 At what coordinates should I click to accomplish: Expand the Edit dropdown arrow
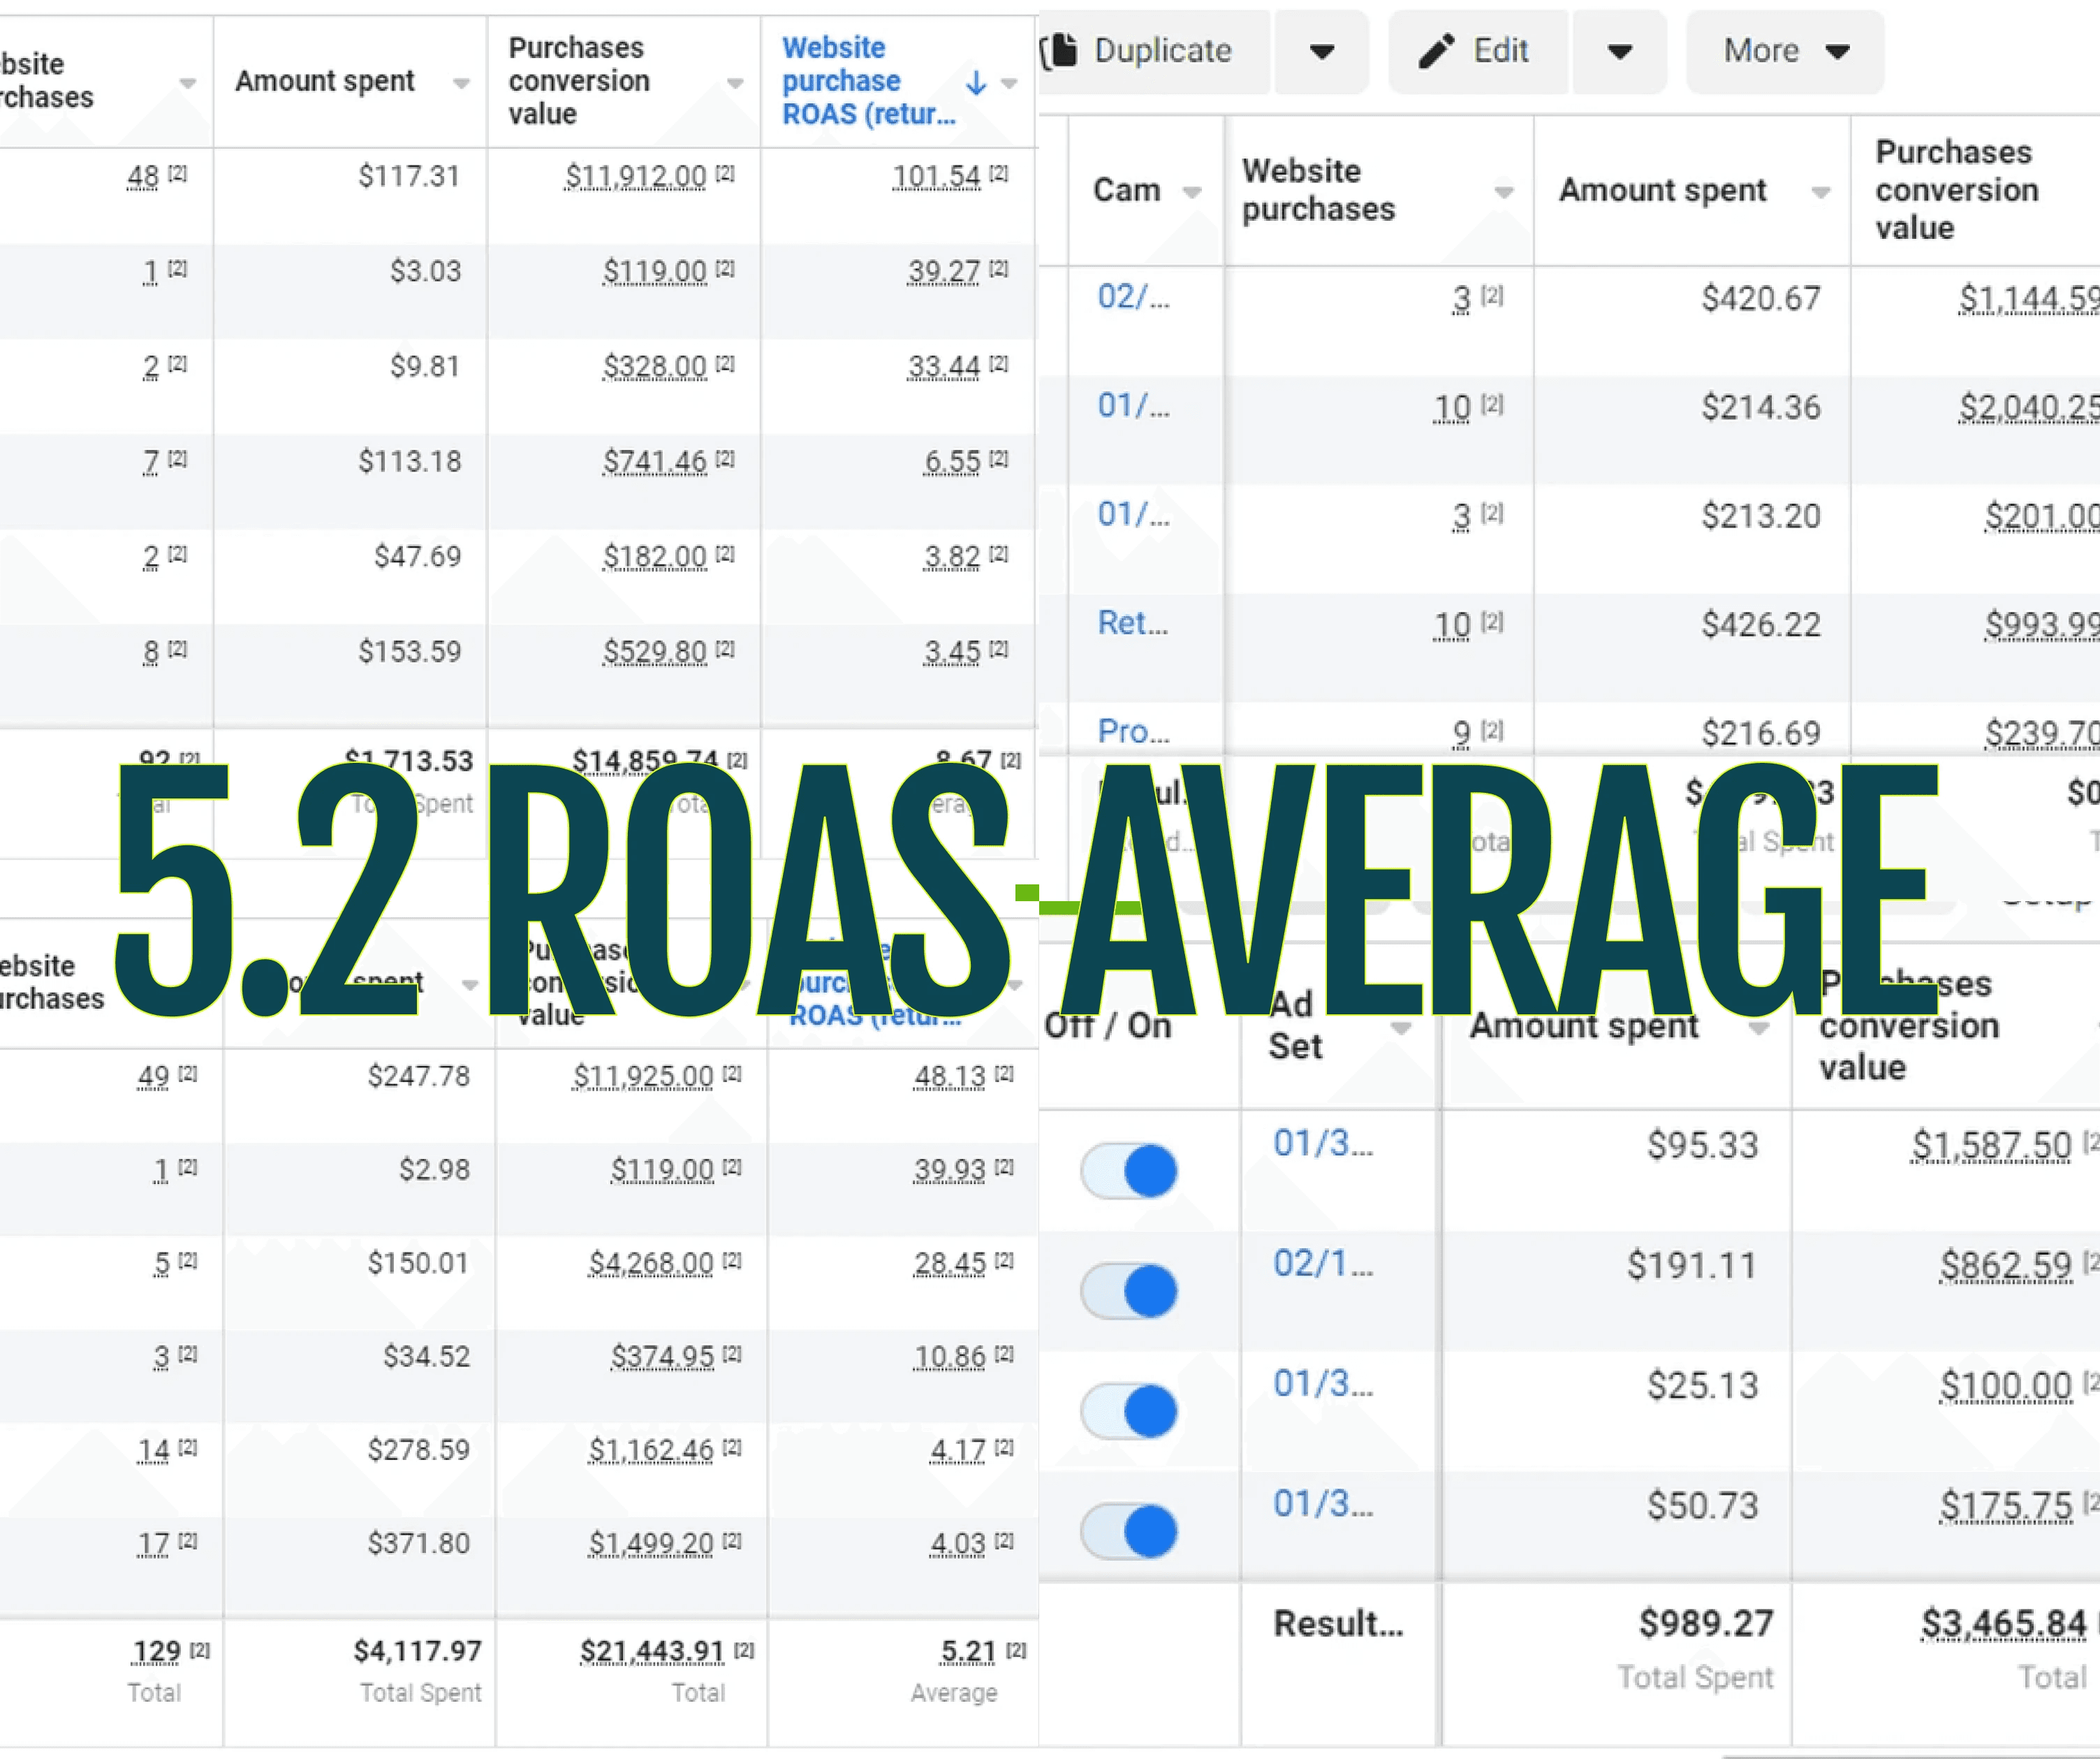coord(1620,51)
